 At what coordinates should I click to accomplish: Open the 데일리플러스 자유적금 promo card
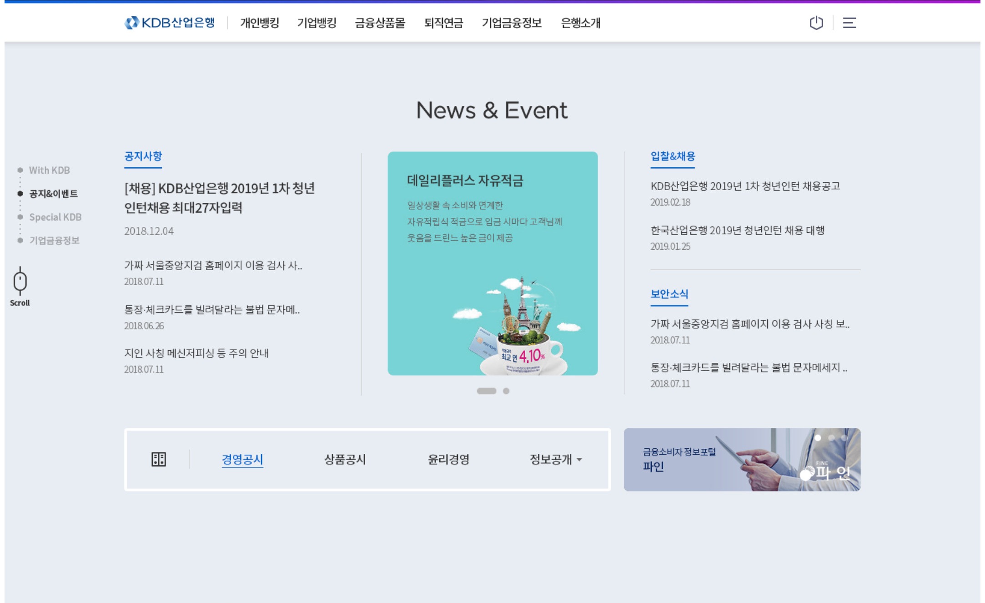pos(492,263)
